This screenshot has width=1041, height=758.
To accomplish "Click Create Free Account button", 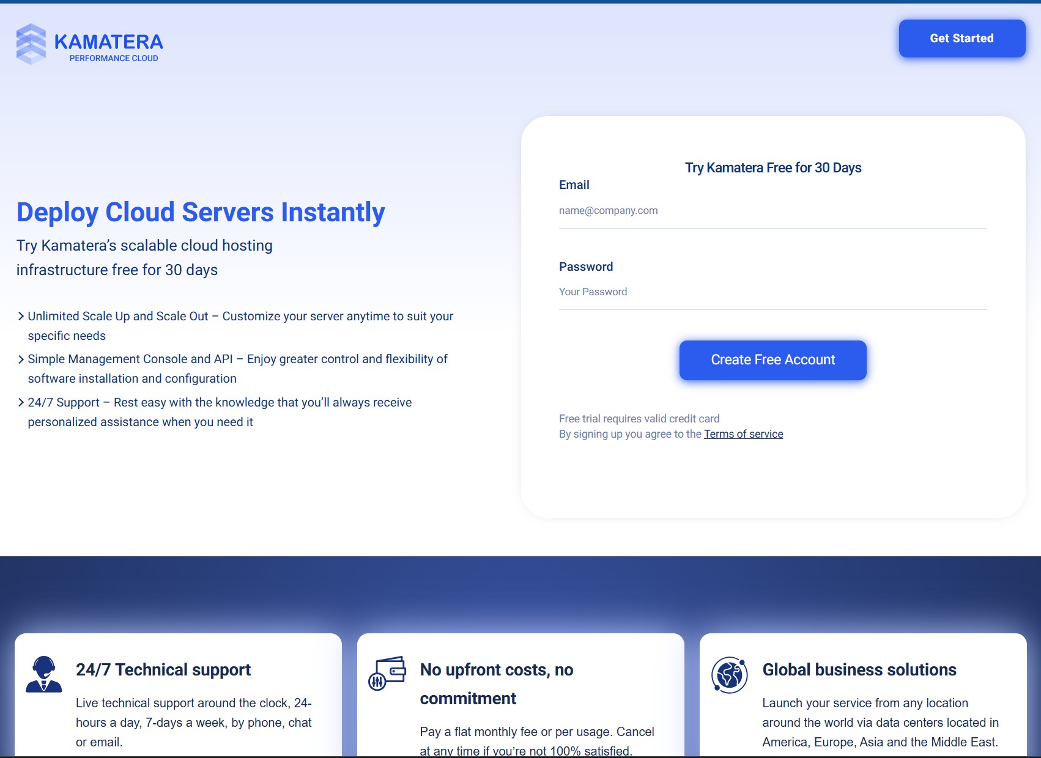I will (772, 360).
